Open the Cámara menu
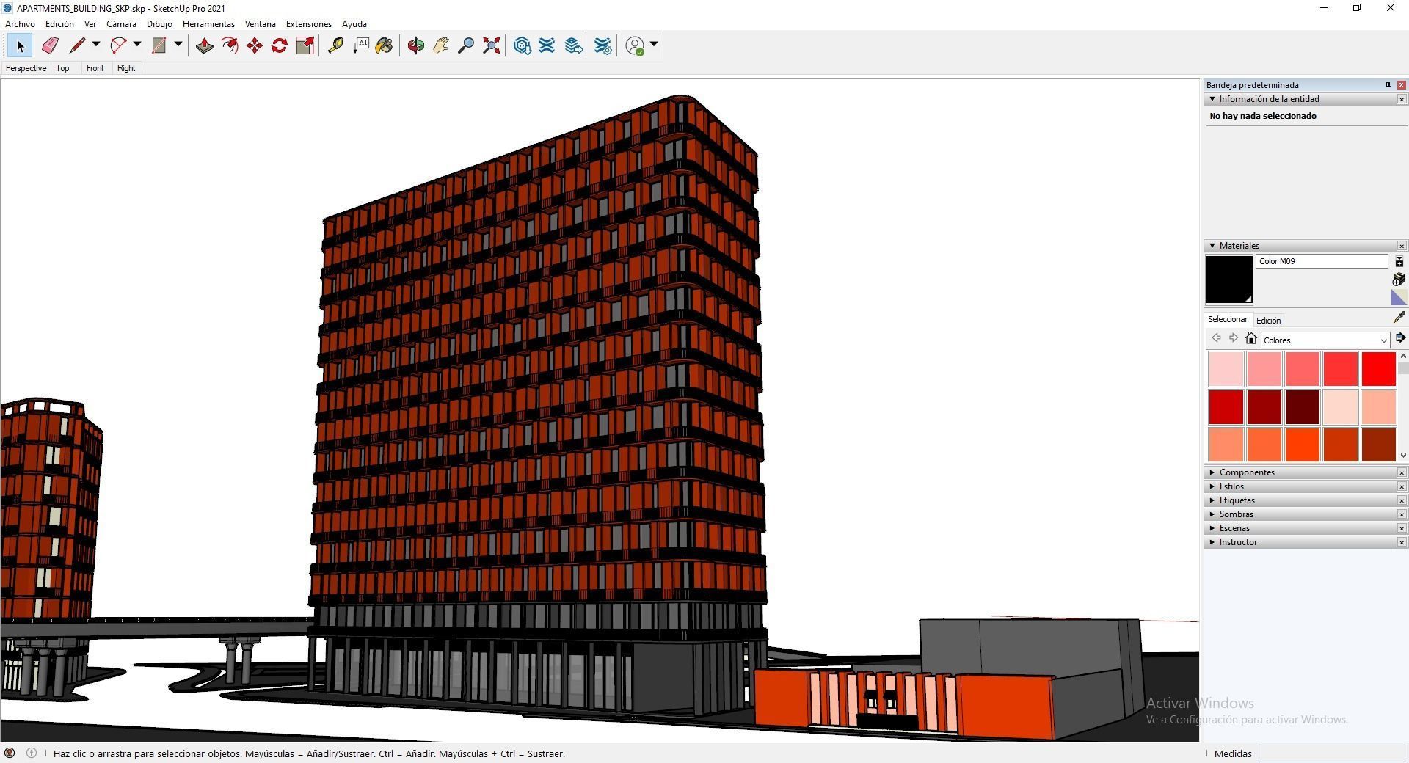The width and height of the screenshot is (1409, 763). click(121, 24)
